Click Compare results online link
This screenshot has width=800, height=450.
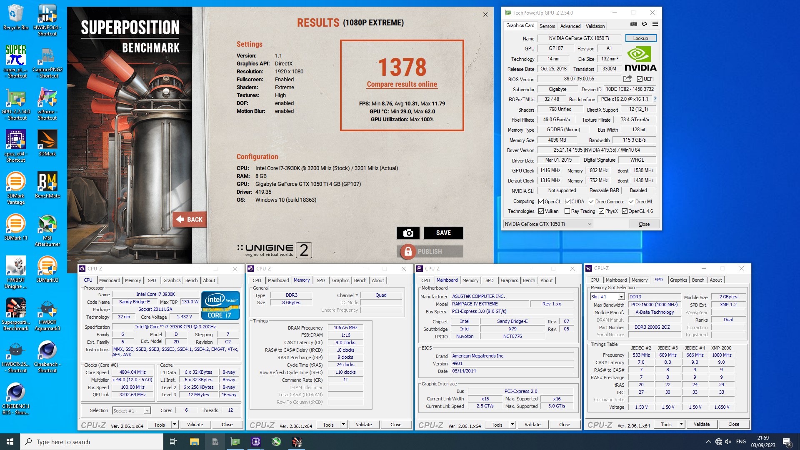coord(402,84)
